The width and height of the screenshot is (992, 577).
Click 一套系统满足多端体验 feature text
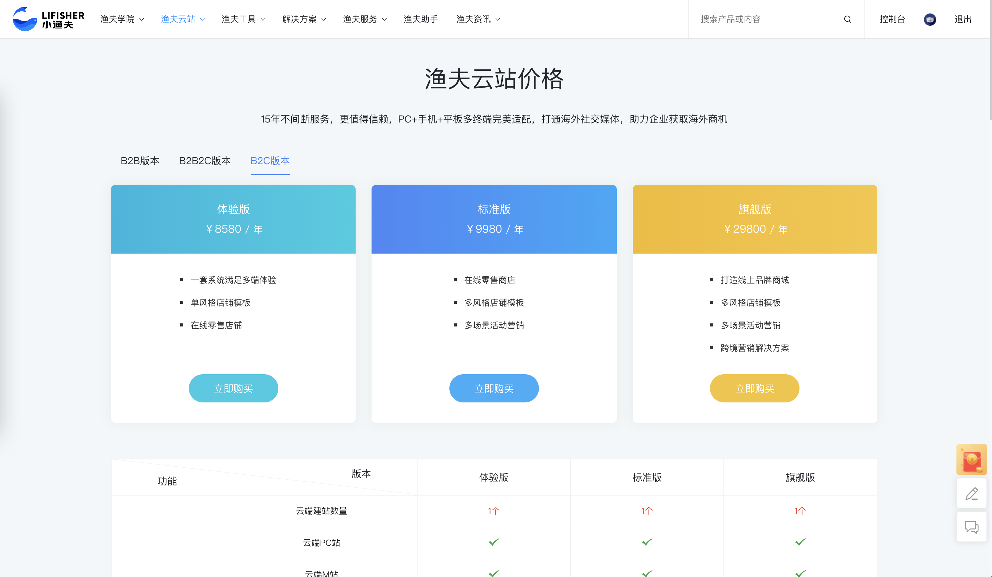click(233, 280)
